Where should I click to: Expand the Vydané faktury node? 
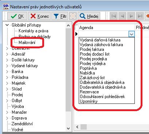click(7, 66)
